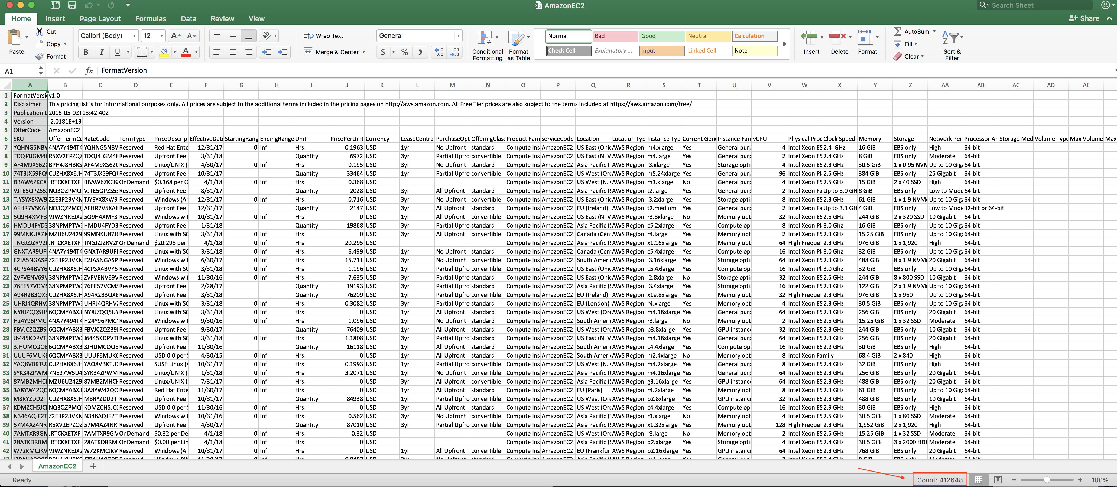Decrease font size with A down icon
The width and height of the screenshot is (1117, 487).
pos(192,35)
